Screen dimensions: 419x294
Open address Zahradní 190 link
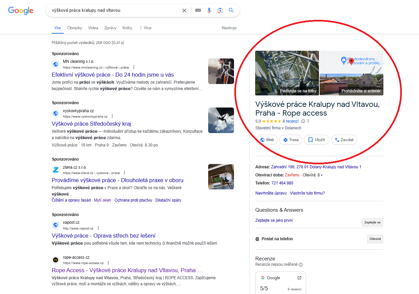point(316,167)
